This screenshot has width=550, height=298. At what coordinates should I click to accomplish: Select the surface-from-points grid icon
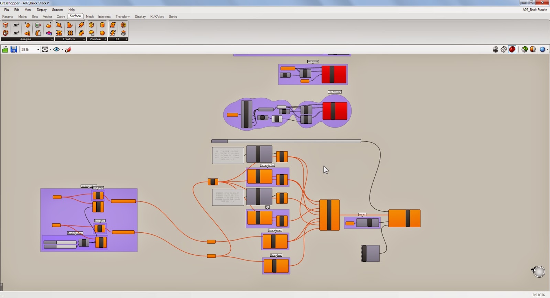click(x=59, y=33)
